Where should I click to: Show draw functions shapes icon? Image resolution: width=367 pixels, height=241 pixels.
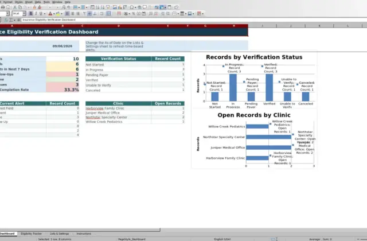[176, 7]
